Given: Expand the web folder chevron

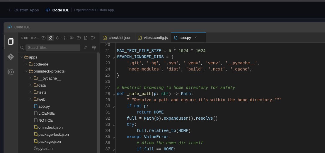Looking at the screenshot, I should (31, 99).
